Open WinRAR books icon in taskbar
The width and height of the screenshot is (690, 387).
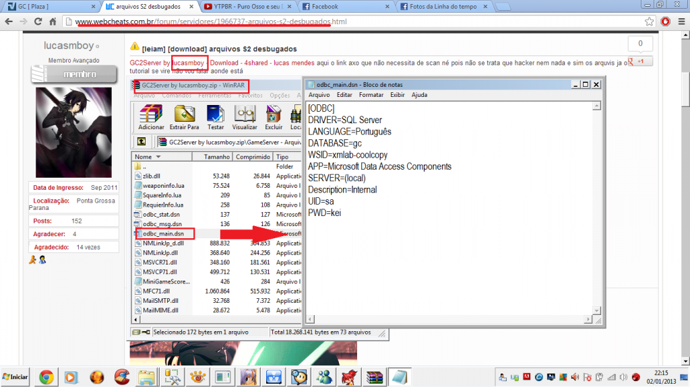[375, 378]
